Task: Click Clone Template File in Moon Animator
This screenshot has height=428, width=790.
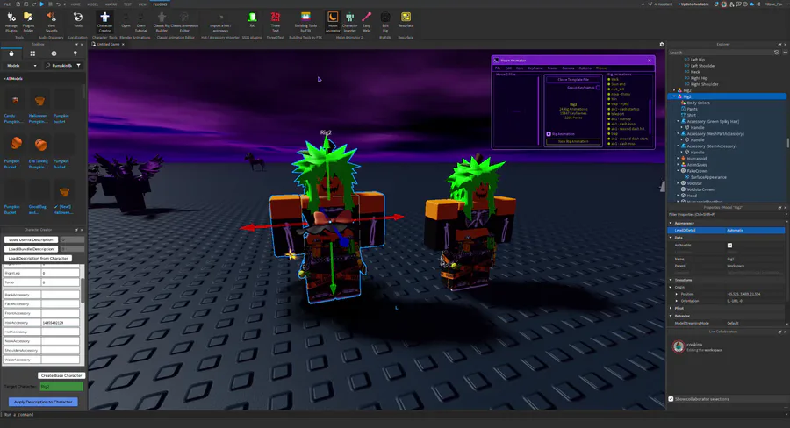Action: point(573,80)
